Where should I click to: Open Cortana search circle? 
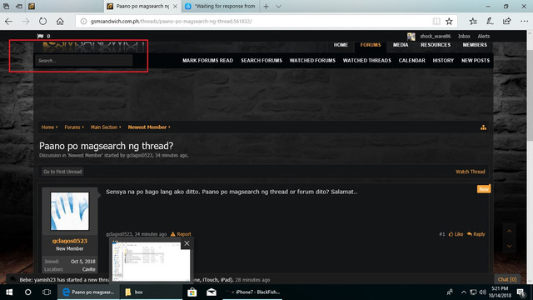pyautogui.click(x=27, y=292)
